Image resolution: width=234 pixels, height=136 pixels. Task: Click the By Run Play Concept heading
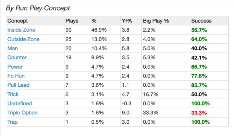[38, 8]
